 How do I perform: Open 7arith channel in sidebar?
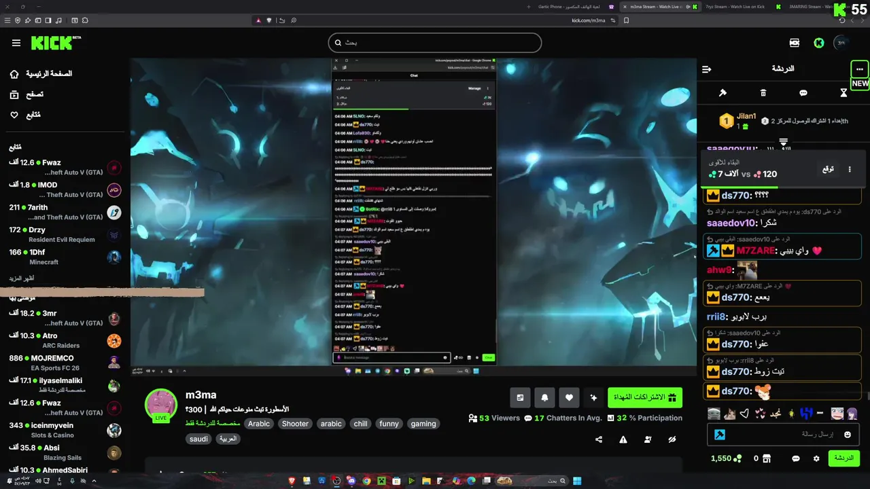coord(65,212)
